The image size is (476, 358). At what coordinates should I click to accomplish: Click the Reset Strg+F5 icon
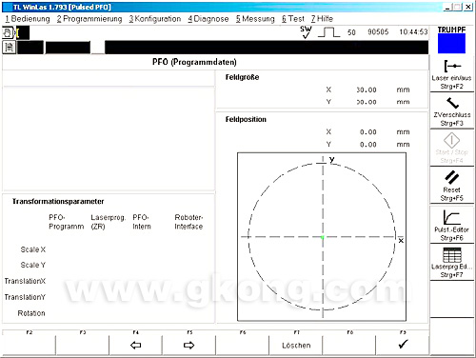[451, 177]
